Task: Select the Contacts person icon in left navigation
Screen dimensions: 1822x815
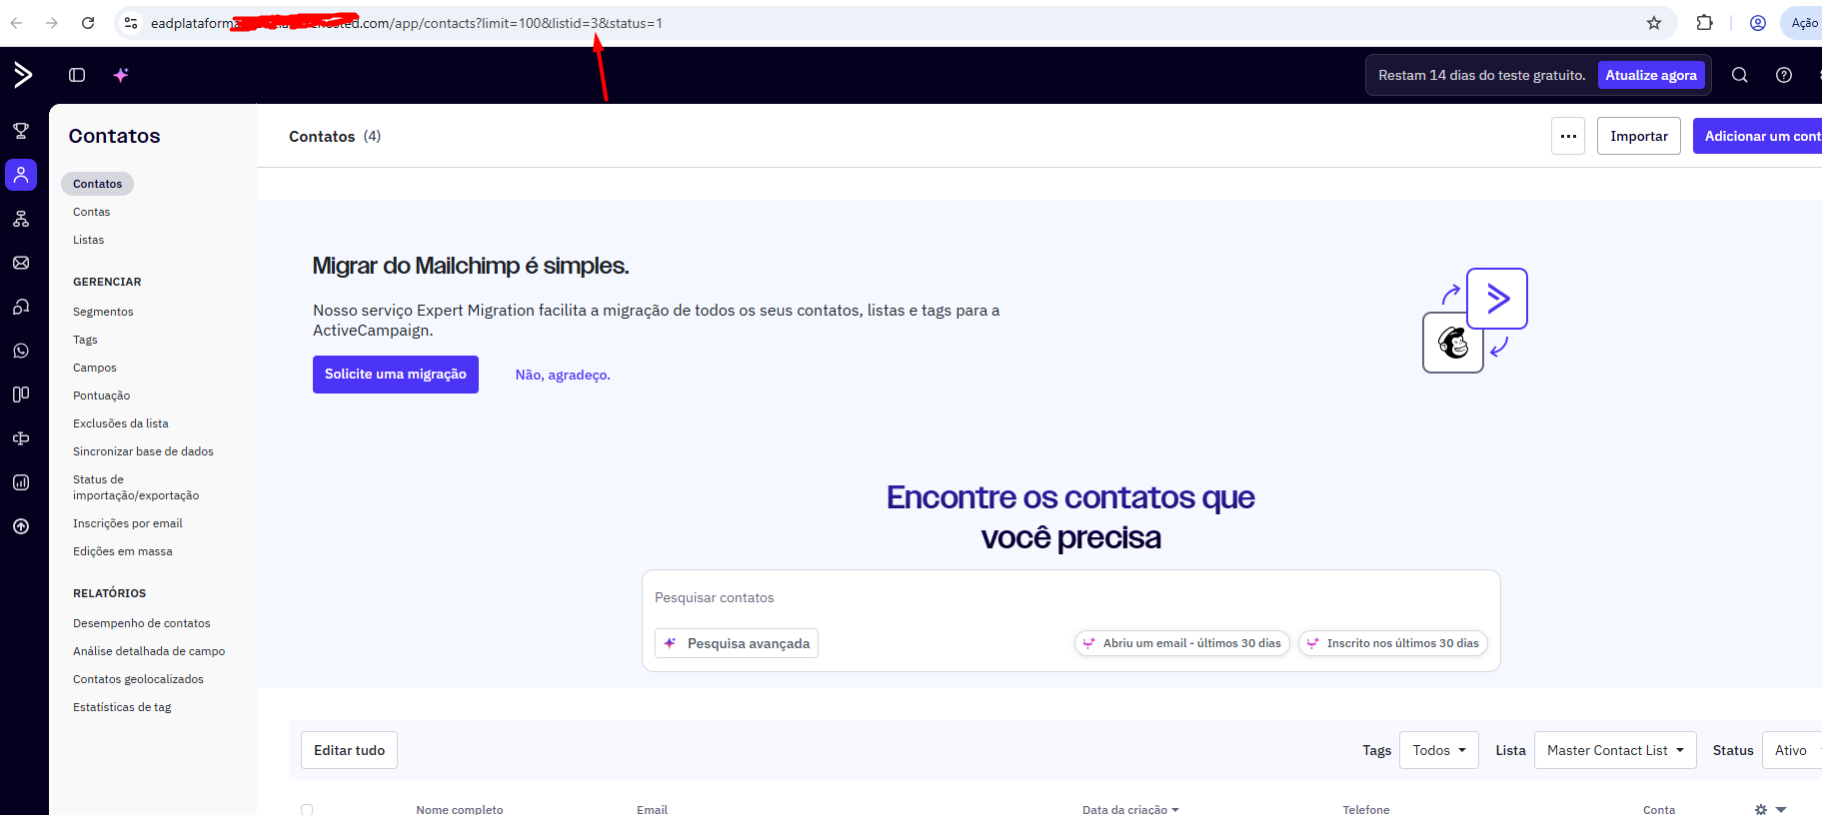Action: 21,175
